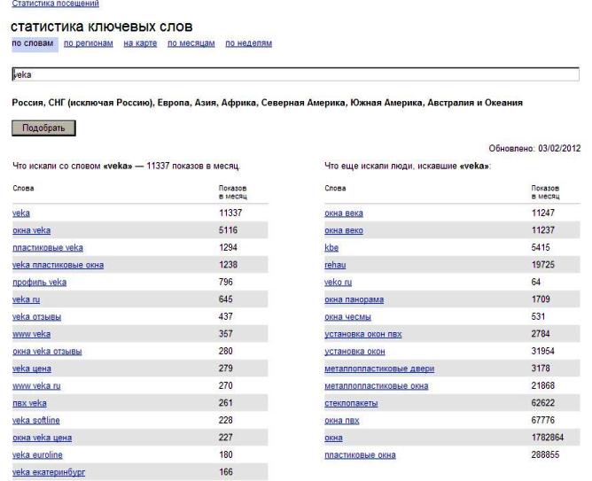Click the Подобрать button
Screen dimensions: 592x481
click(x=43, y=128)
